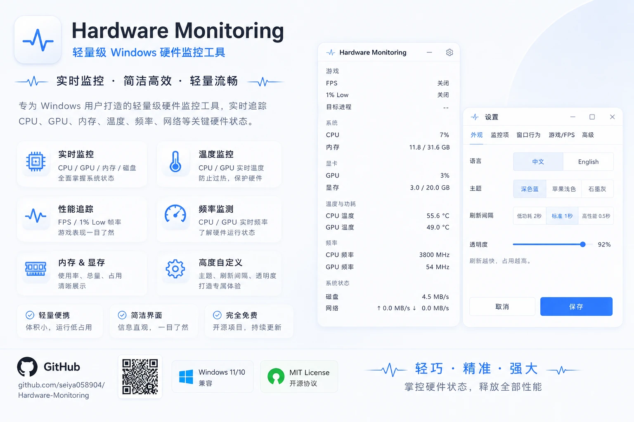Click 显存 3.0 / 20.0 GB value

point(430,188)
